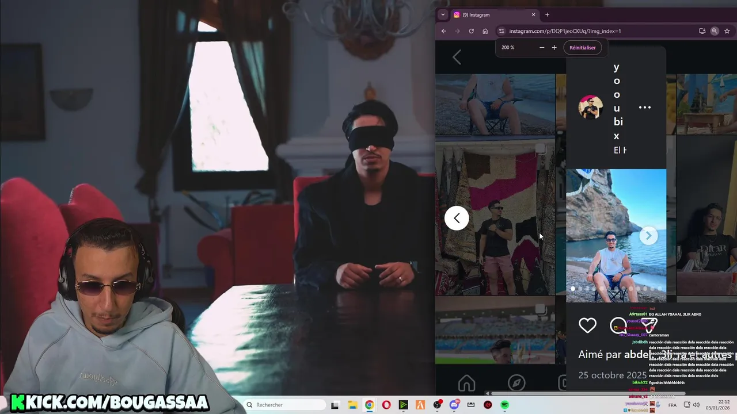Reload the Instagram page
The image size is (737, 414).
click(x=471, y=31)
